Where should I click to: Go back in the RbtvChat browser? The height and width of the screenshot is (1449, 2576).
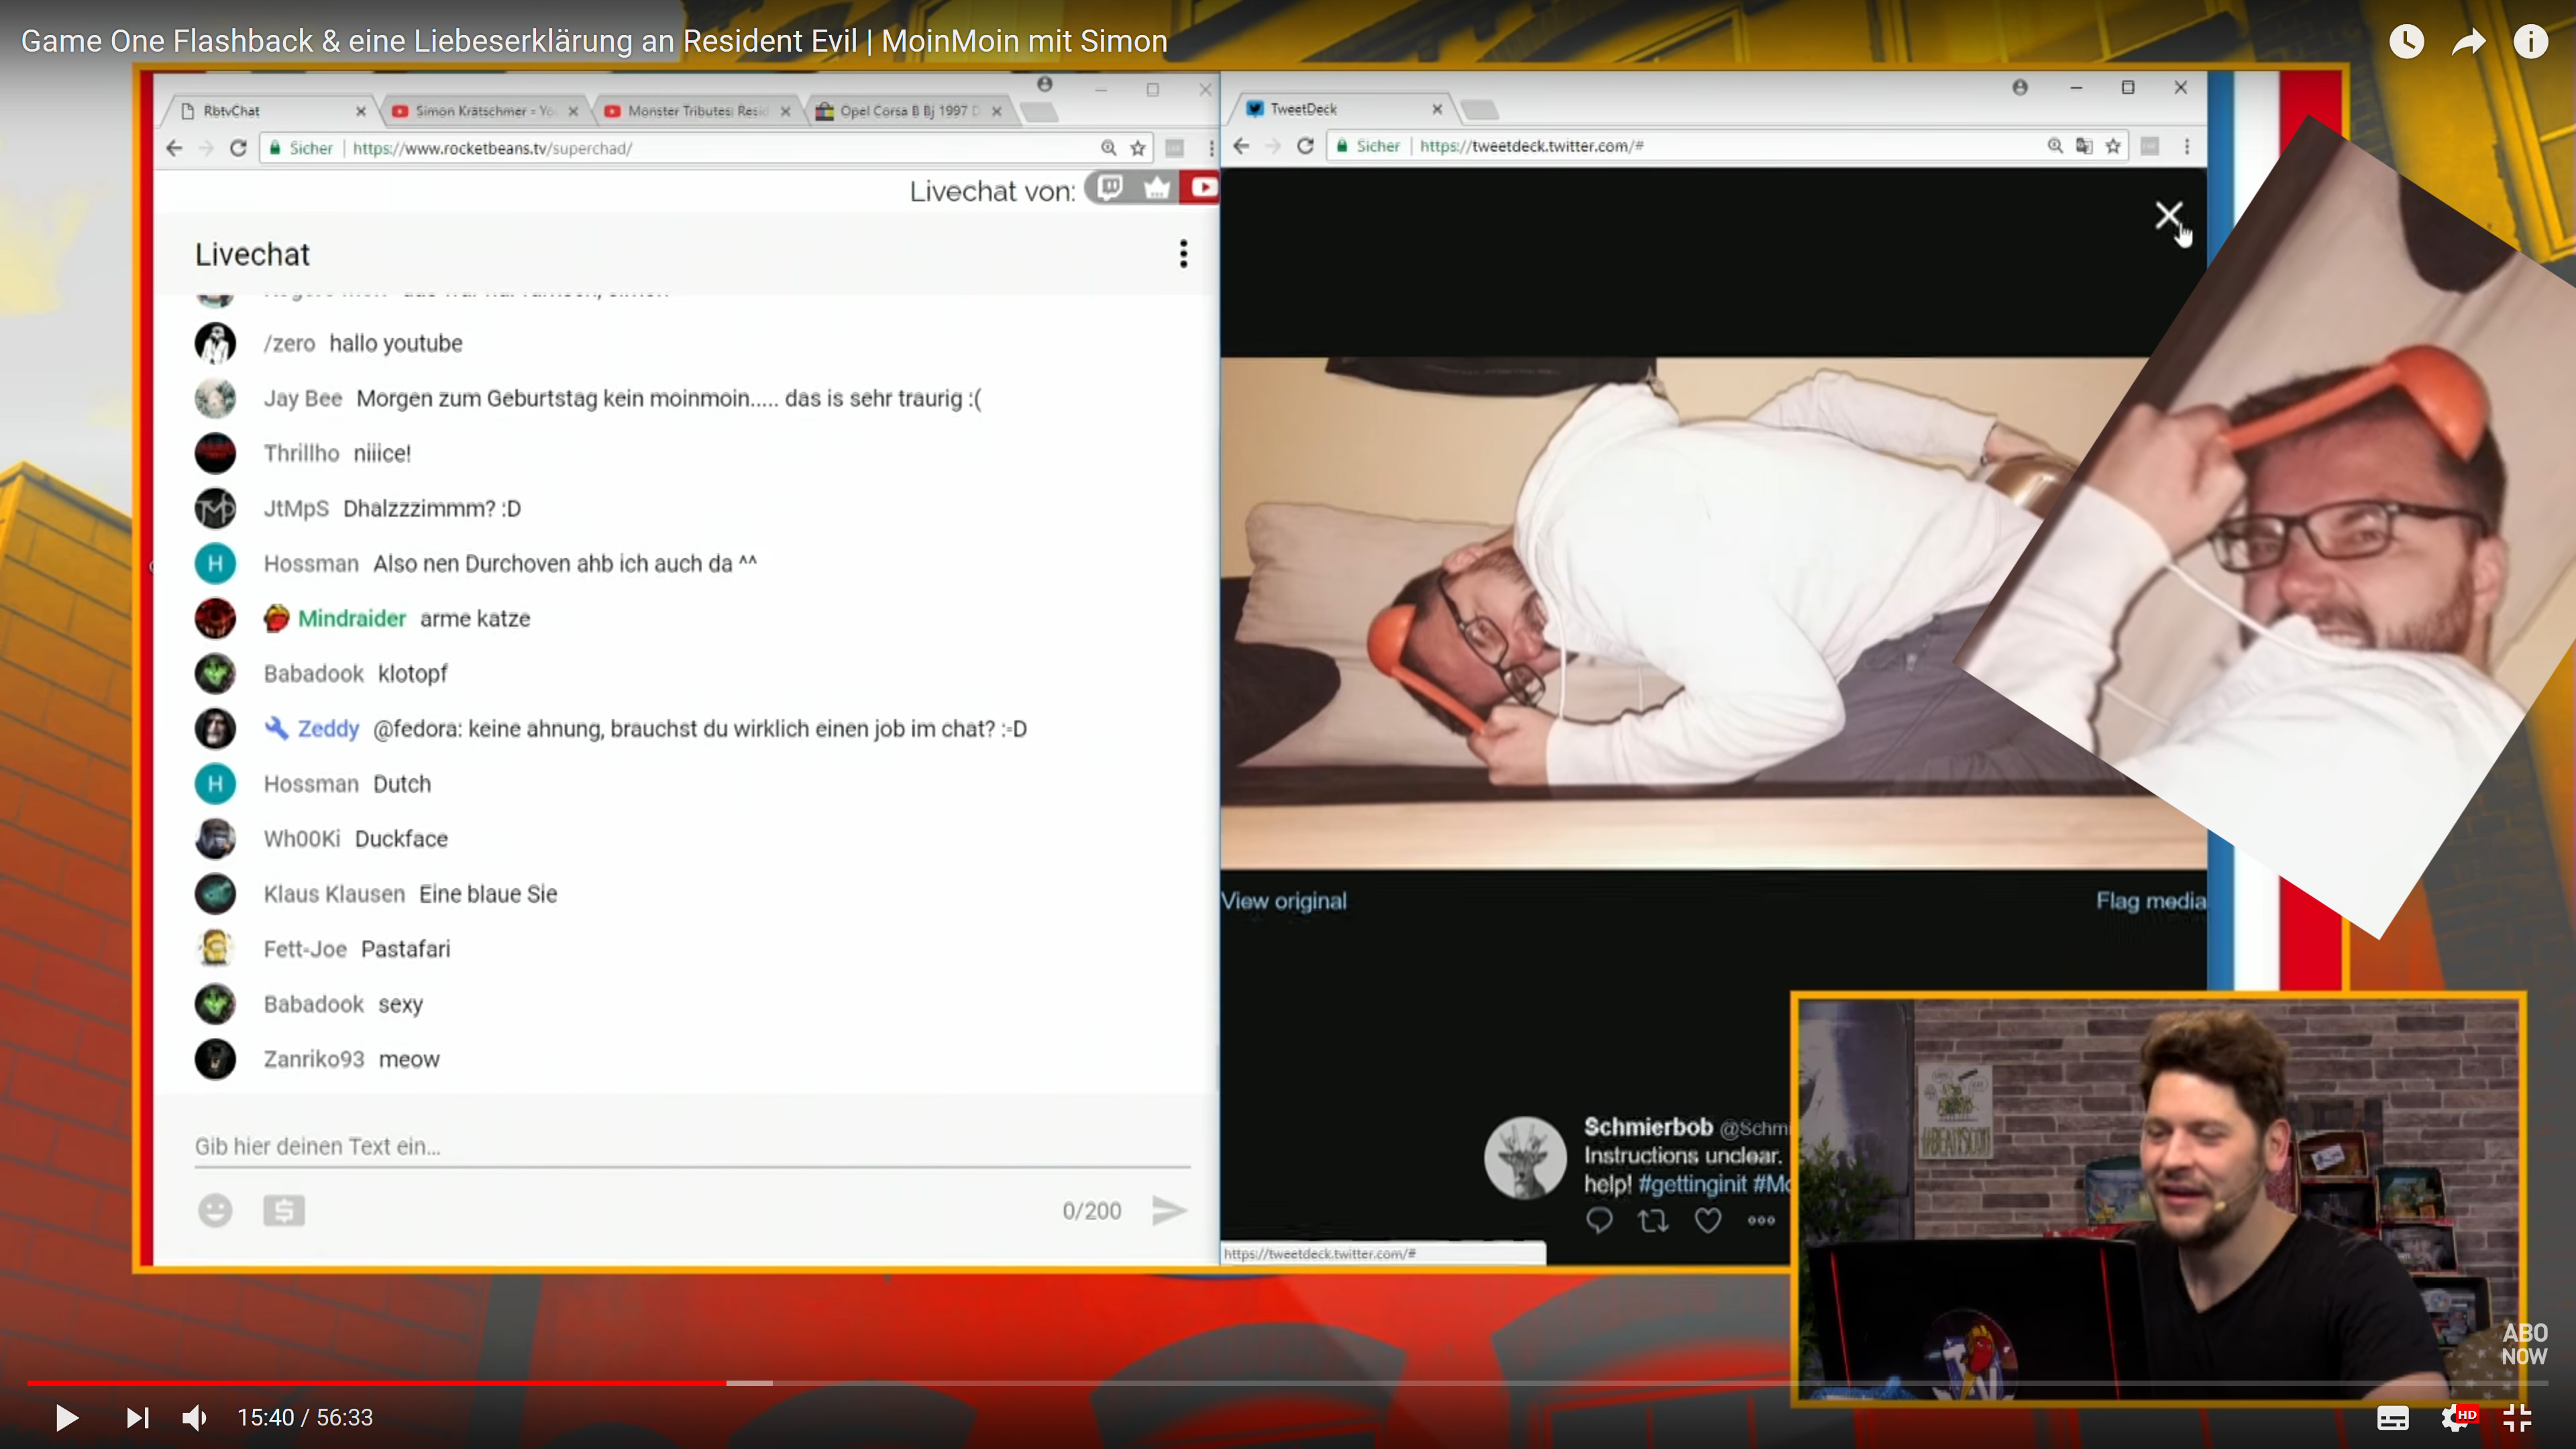coord(174,148)
